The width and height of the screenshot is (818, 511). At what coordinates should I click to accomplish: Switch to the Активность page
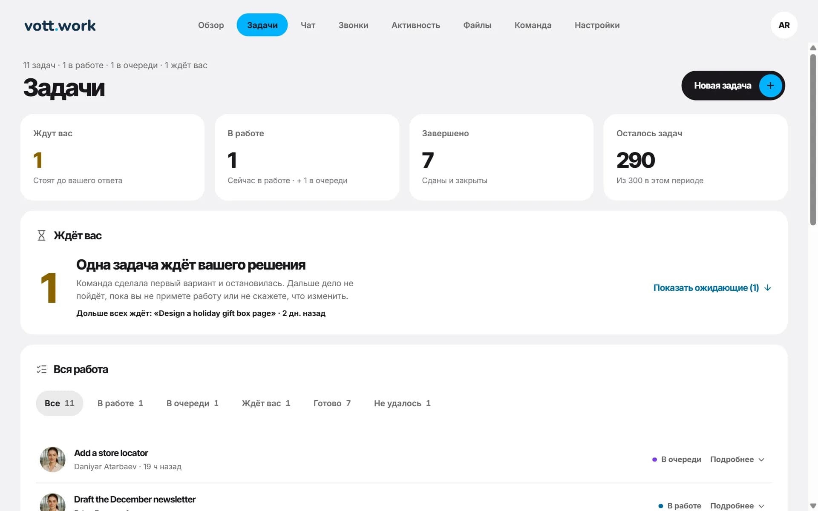point(415,25)
